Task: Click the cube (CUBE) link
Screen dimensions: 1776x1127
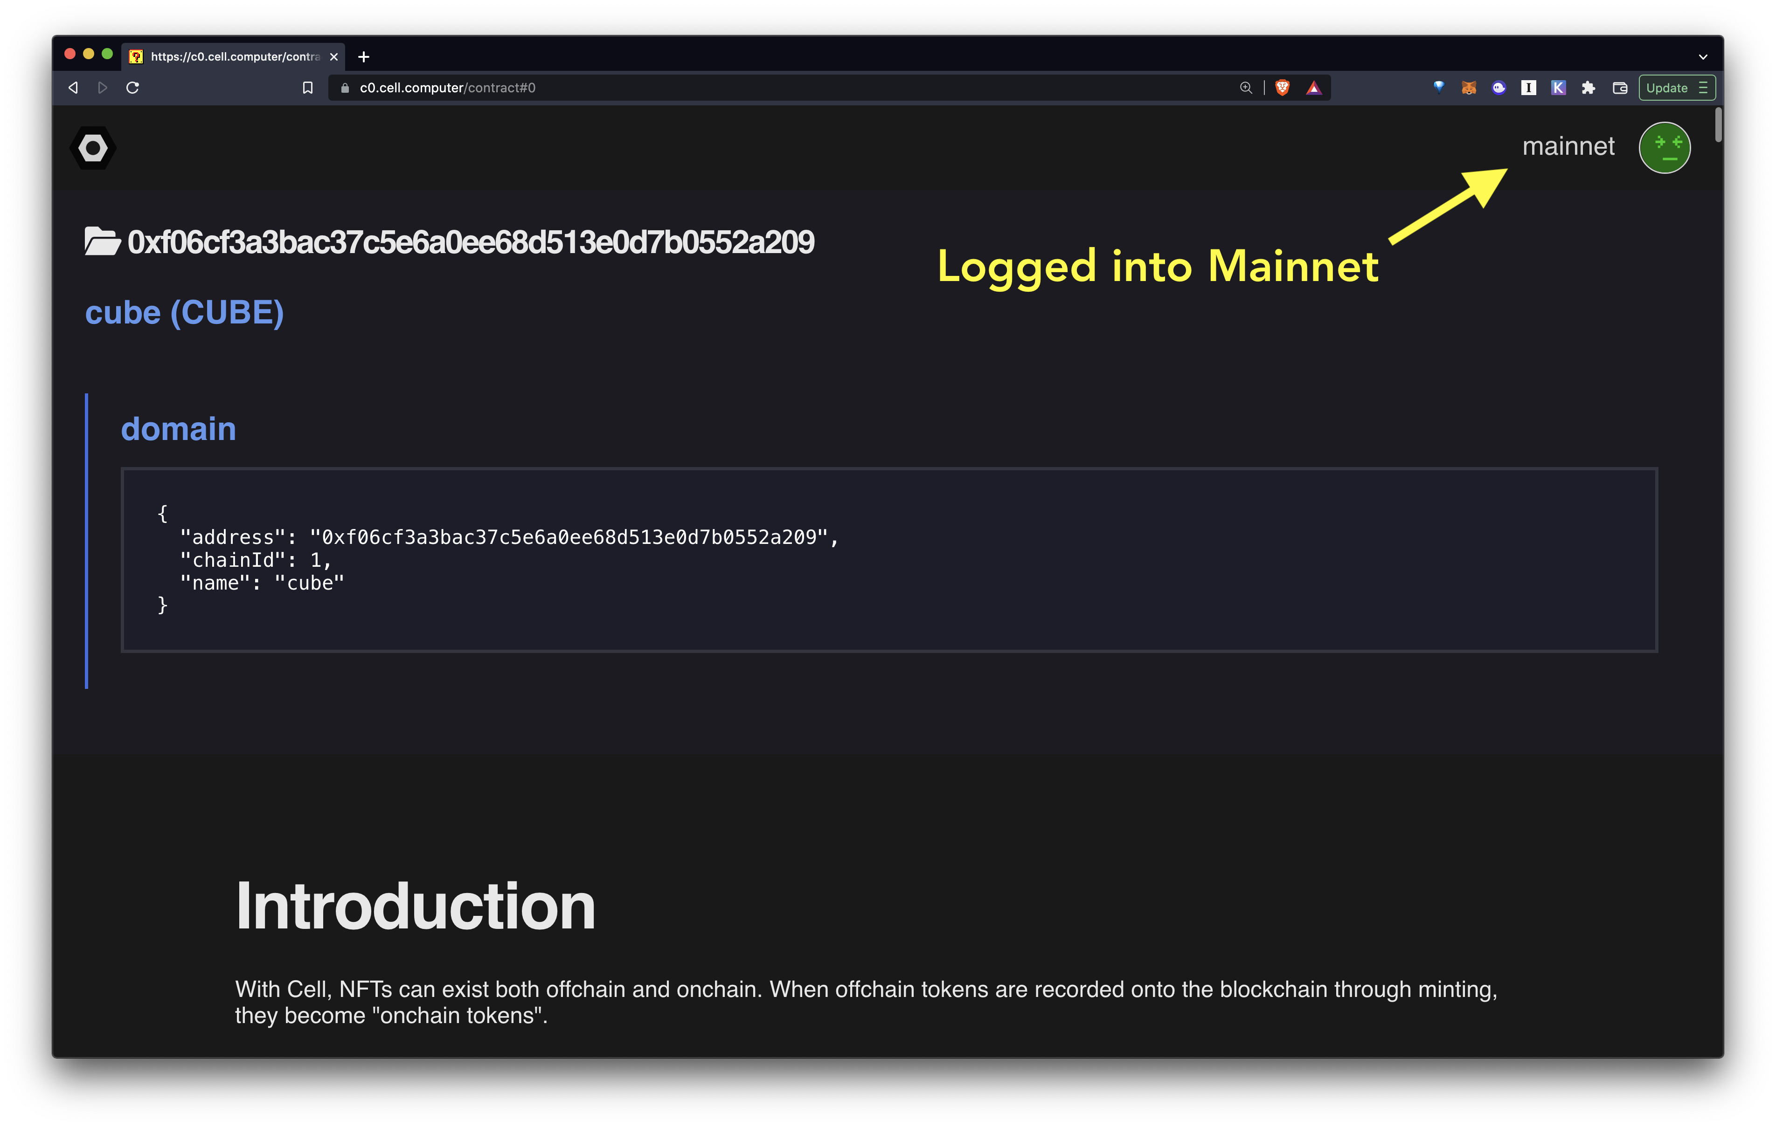Action: [x=184, y=313]
